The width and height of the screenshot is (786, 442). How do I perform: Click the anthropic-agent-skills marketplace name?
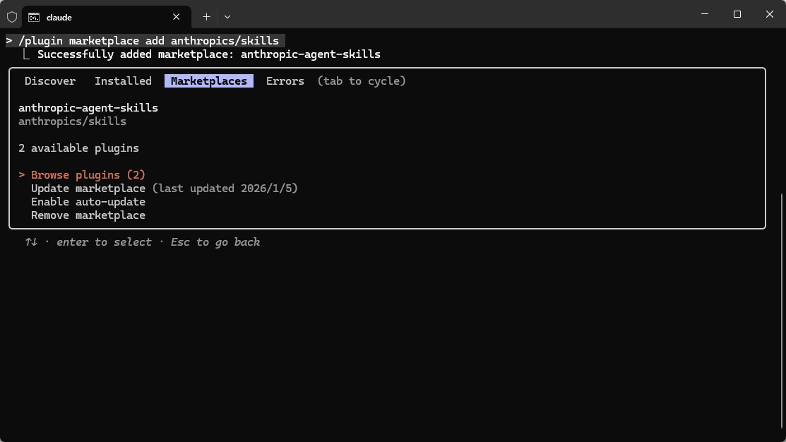point(88,108)
